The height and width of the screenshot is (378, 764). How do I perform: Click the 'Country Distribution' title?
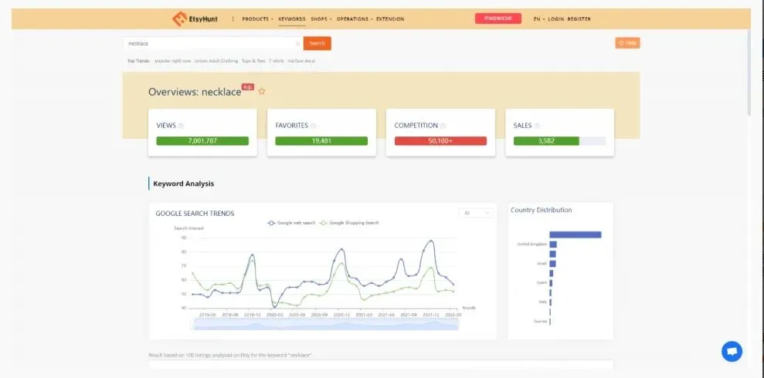542,210
